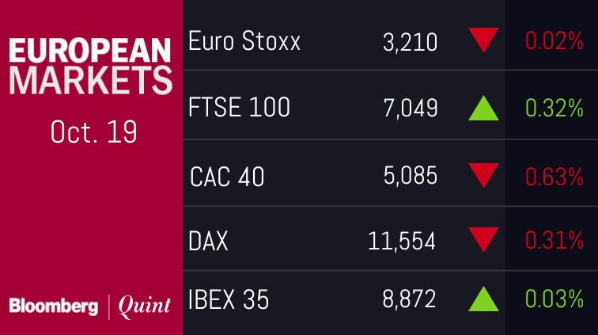Select the Euro Stoxx index name
Image resolution: width=598 pixels, height=335 pixels.
pyautogui.click(x=244, y=41)
